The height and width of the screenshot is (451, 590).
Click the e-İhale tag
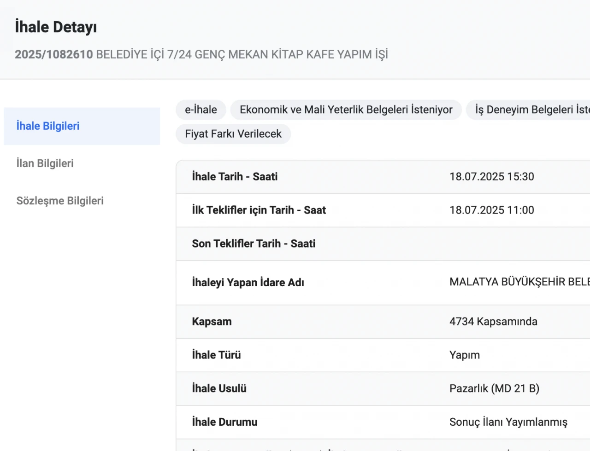tap(201, 110)
